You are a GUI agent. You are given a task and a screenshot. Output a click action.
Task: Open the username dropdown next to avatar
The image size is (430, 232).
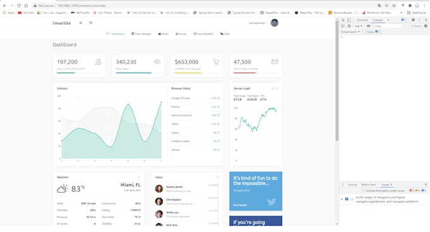[259, 23]
